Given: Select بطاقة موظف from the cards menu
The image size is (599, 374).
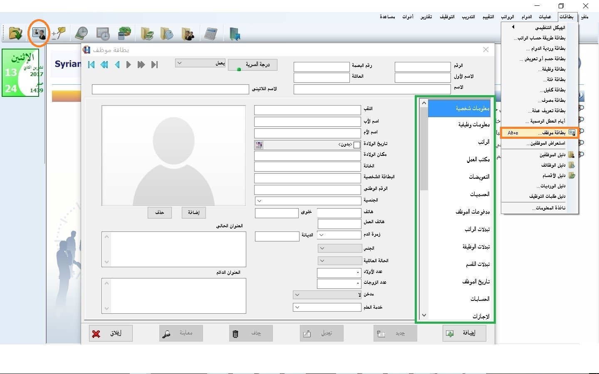Looking at the screenshot, I should 540,133.
